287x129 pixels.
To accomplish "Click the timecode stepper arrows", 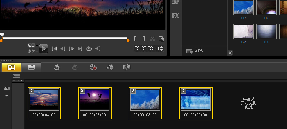I will (x=161, y=49).
